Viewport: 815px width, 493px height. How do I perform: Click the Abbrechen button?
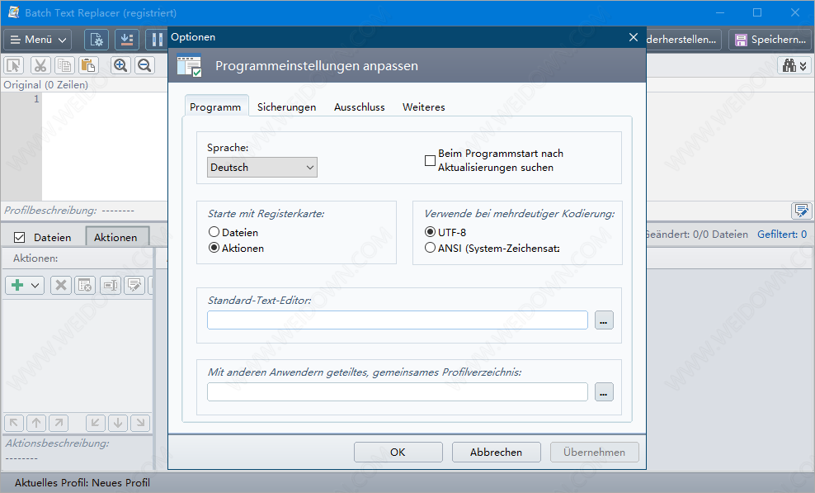click(497, 452)
